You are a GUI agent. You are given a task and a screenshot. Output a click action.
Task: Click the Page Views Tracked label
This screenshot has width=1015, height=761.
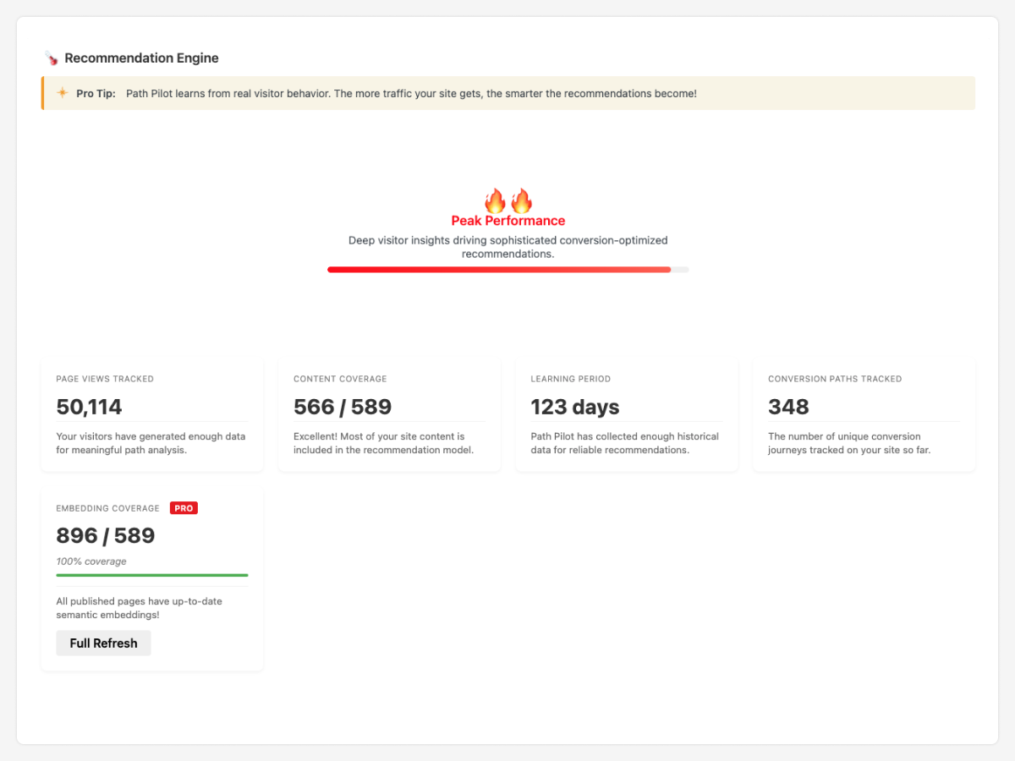[x=105, y=379]
